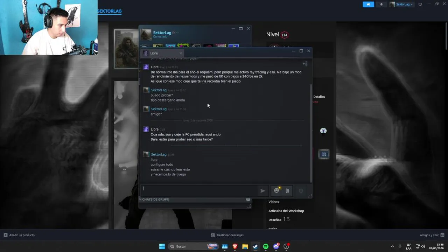Select the Liore chat tab
Screen dimensions: 448x252
point(162,53)
